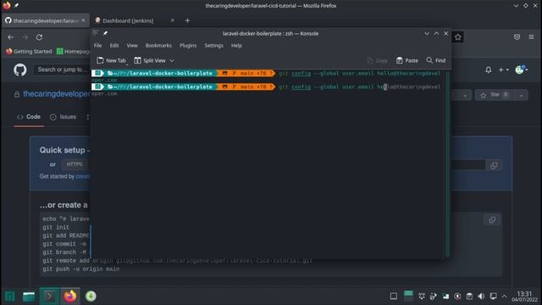Open the Konsole Settings menu
Viewport: 542px width, 305px height.
pyautogui.click(x=213, y=46)
